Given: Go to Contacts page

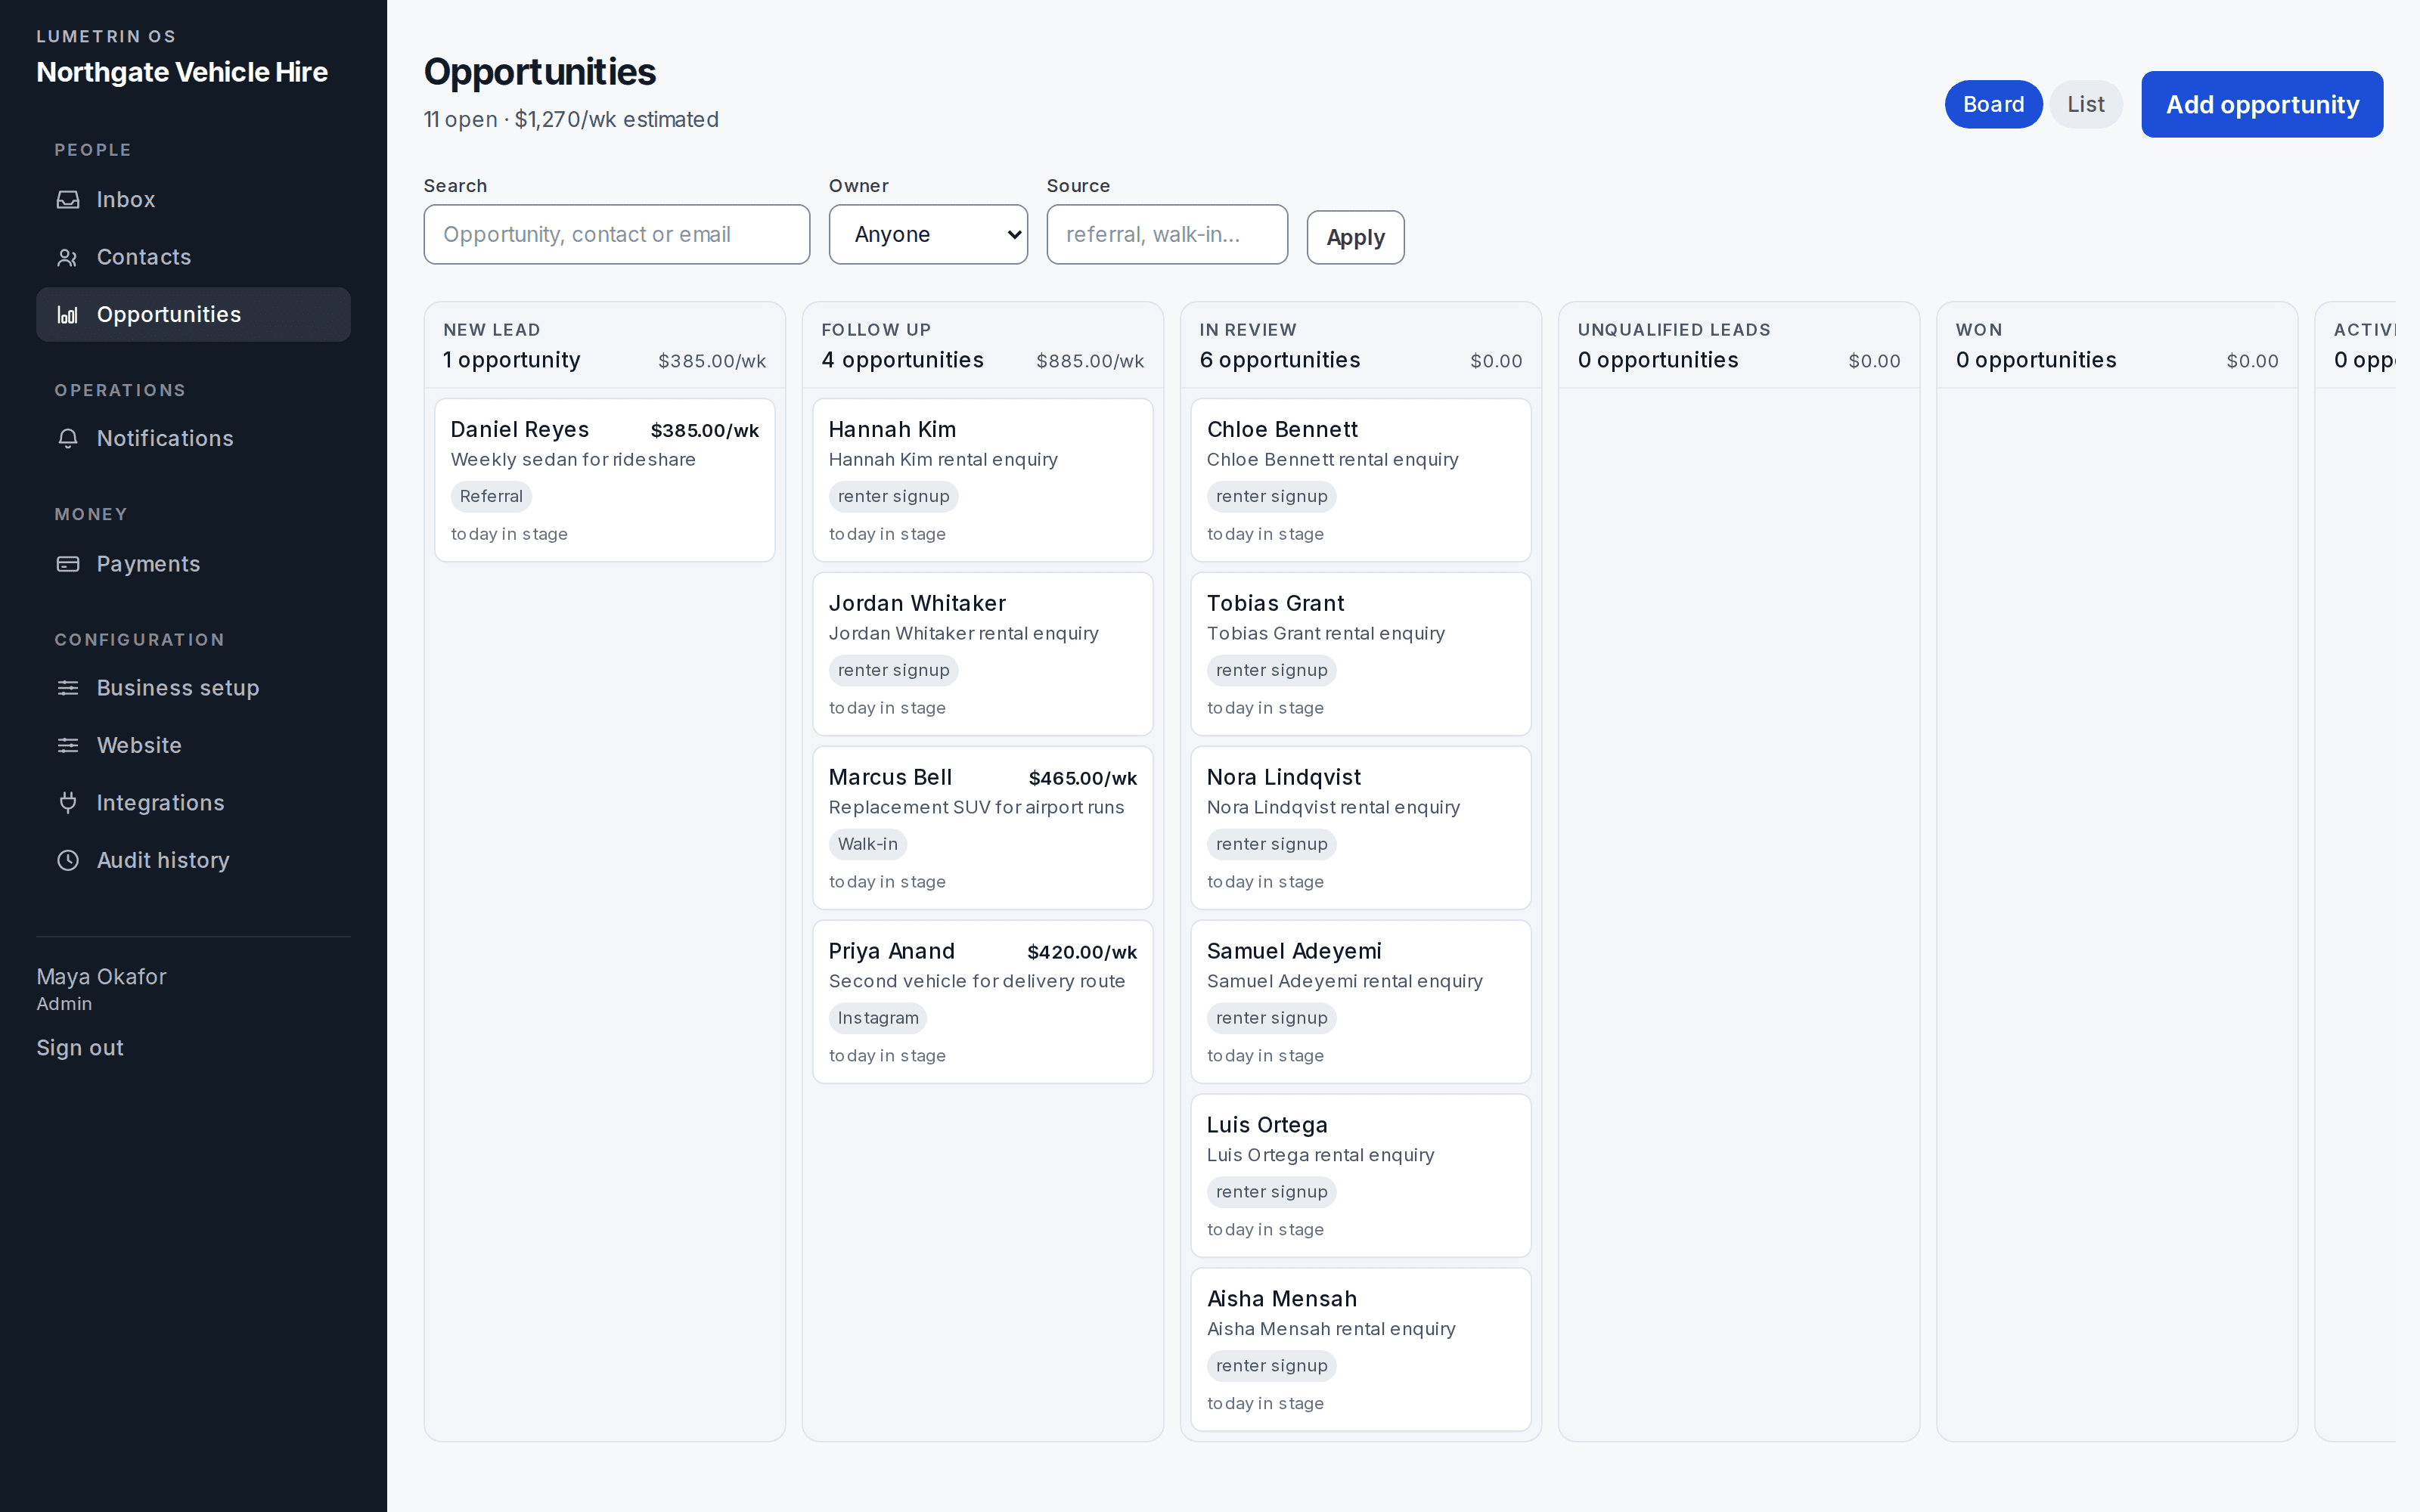Looking at the screenshot, I should coord(193,258).
